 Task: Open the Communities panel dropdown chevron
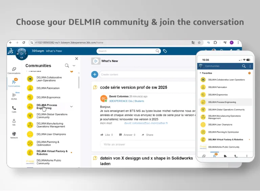[74, 66]
